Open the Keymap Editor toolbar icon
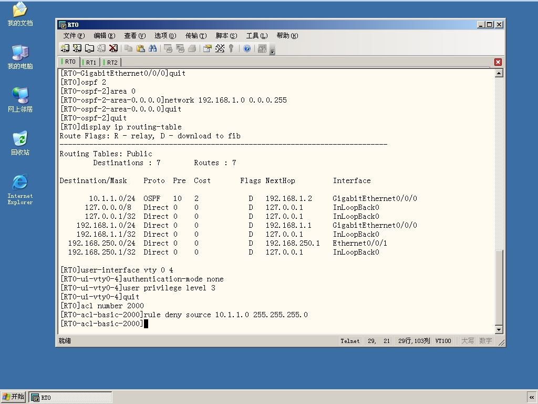Viewport: 538px width, 404px height. coord(220,48)
